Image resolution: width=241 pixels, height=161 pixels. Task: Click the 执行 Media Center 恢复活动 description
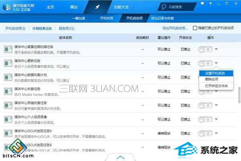coord(37,95)
